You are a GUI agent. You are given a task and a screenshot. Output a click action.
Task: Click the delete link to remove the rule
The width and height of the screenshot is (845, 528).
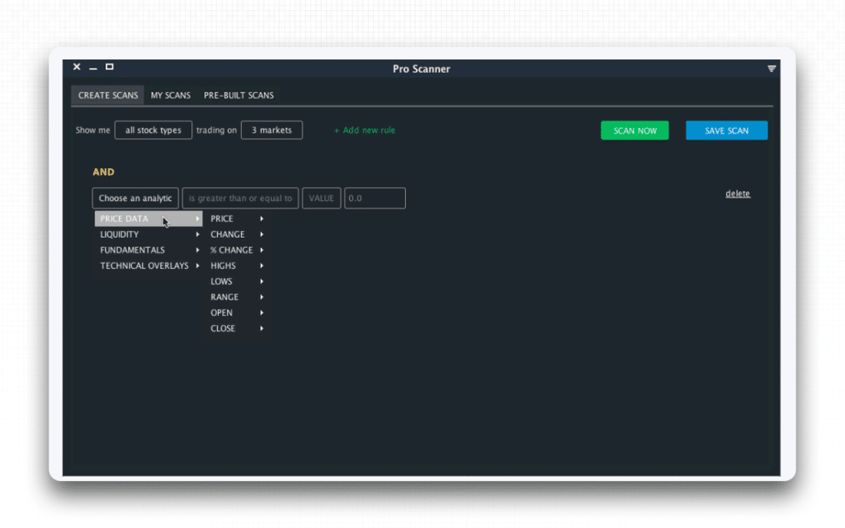[737, 193]
